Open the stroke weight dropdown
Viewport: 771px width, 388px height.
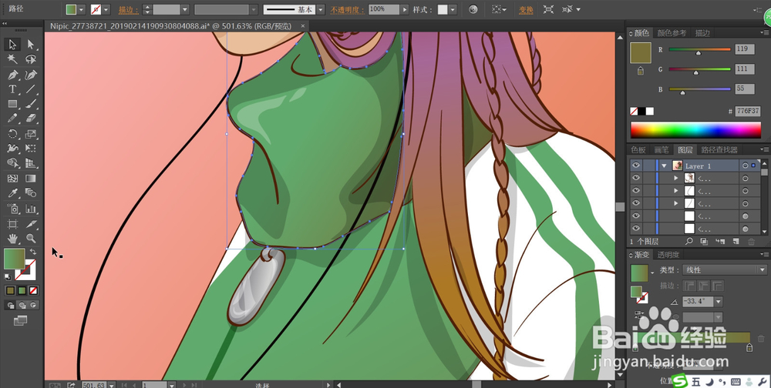[185, 9]
